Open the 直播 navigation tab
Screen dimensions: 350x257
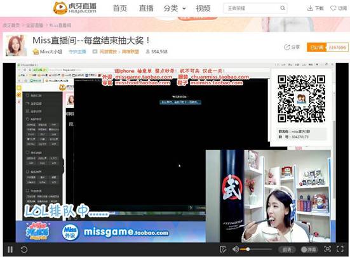tap(146, 8)
